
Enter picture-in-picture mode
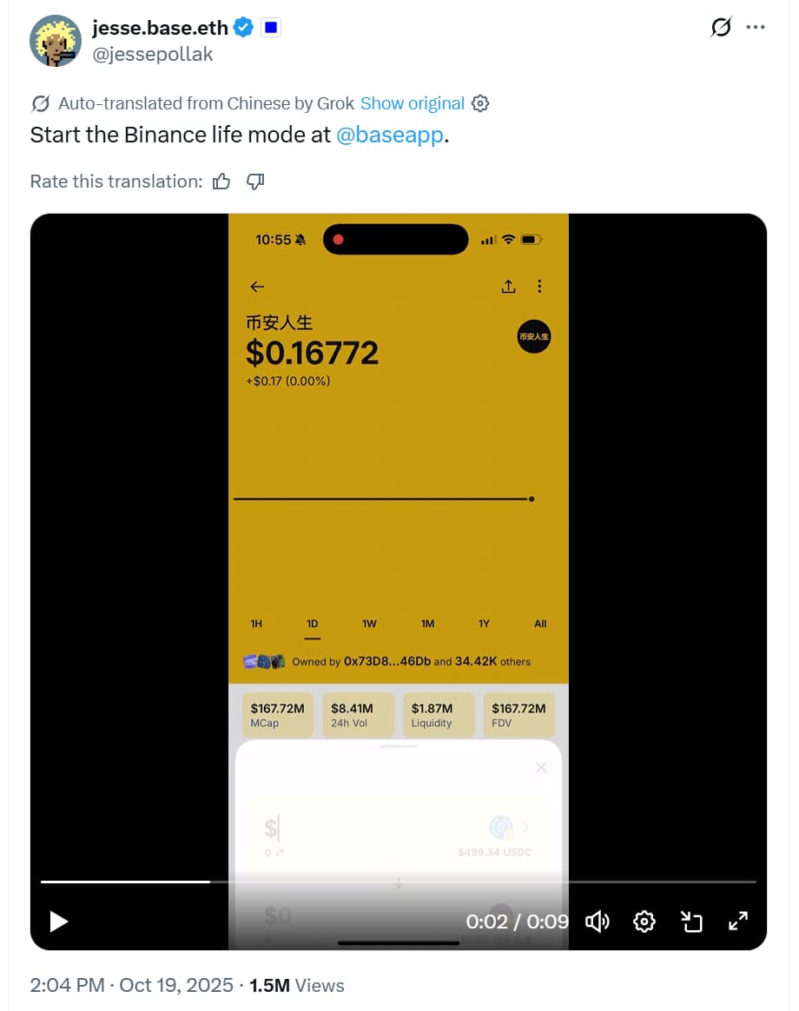pos(691,922)
